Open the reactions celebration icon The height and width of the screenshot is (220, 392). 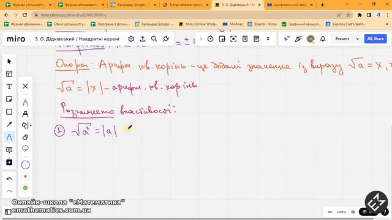point(298,39)
